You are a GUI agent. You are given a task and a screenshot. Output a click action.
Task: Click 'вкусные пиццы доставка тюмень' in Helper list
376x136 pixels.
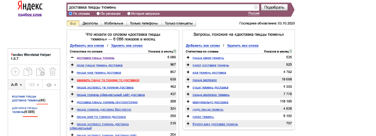click(x=26, y=98)
